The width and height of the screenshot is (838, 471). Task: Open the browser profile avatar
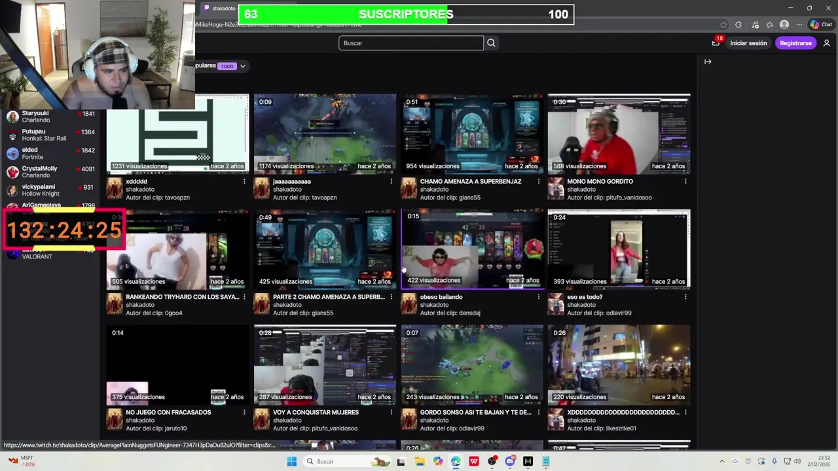784,25
